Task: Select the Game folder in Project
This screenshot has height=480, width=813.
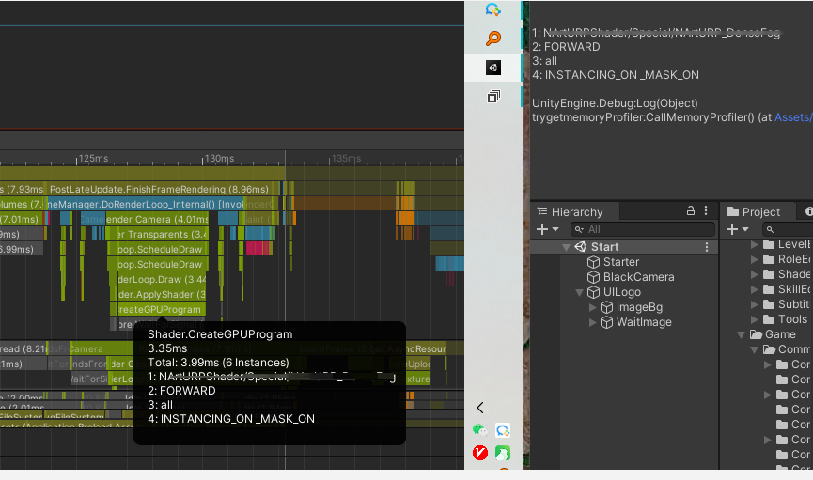Action: click(780, 334)
